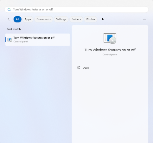Click Control panel label under result
Viewport: 153px width, 143px height.
pyautogui.click(x=21, y=42)
